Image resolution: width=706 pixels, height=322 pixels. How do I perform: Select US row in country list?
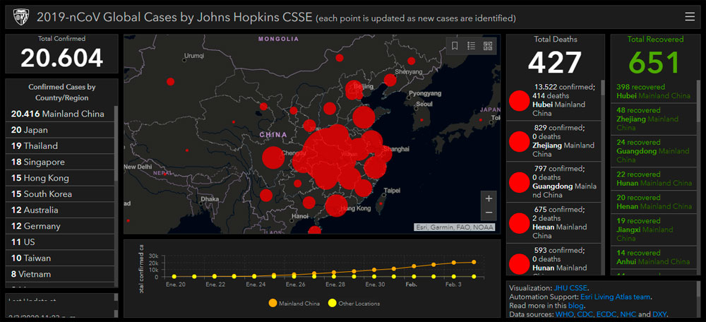(60, 242)
